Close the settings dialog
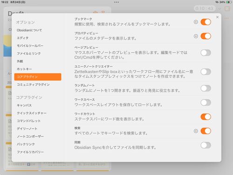This screenshot has height=175, width=233. coord(217,17)
